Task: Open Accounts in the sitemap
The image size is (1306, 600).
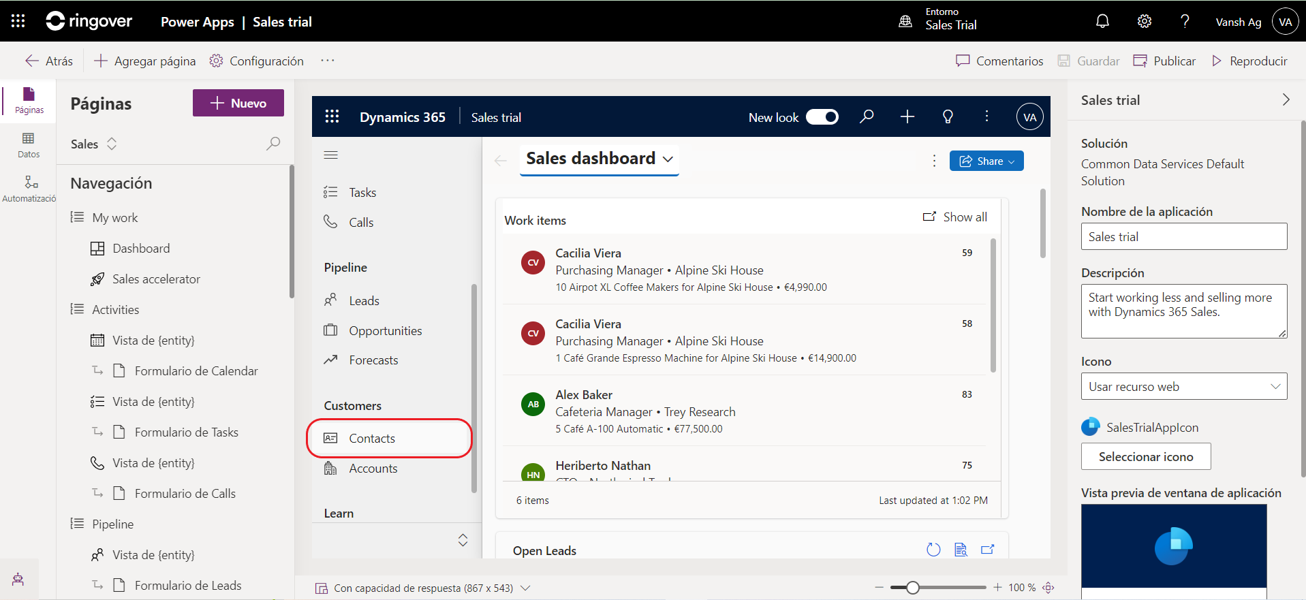Action: point(373,469)
